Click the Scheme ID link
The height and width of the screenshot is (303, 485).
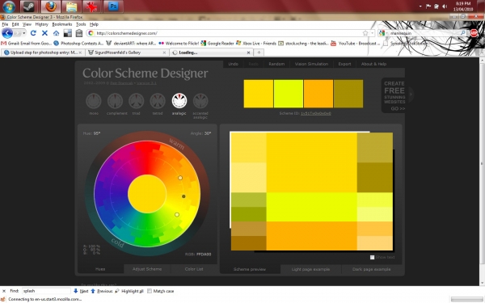tap(316, 113)
